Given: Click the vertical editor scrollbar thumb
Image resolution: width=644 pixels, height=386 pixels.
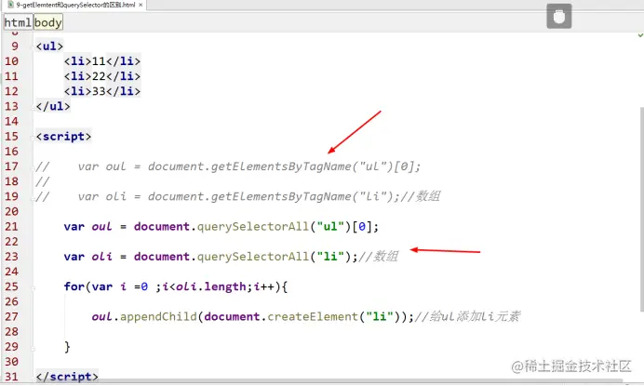Looking at the screenshot, I should [641, 209].
